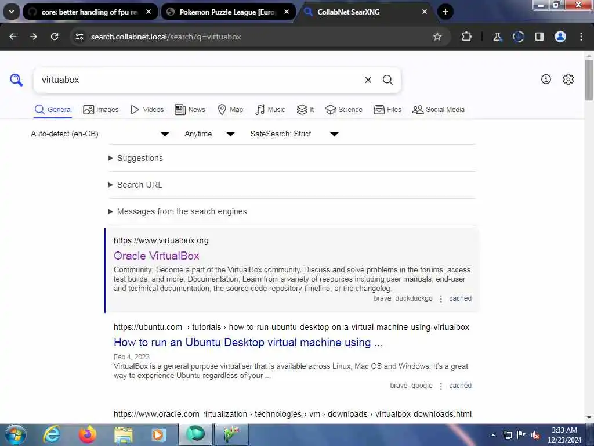Viewport: 594px width, 446px height.
Task: Click the oracle.com virtualbox-downloads URL
Action: [x=292, y=414]
